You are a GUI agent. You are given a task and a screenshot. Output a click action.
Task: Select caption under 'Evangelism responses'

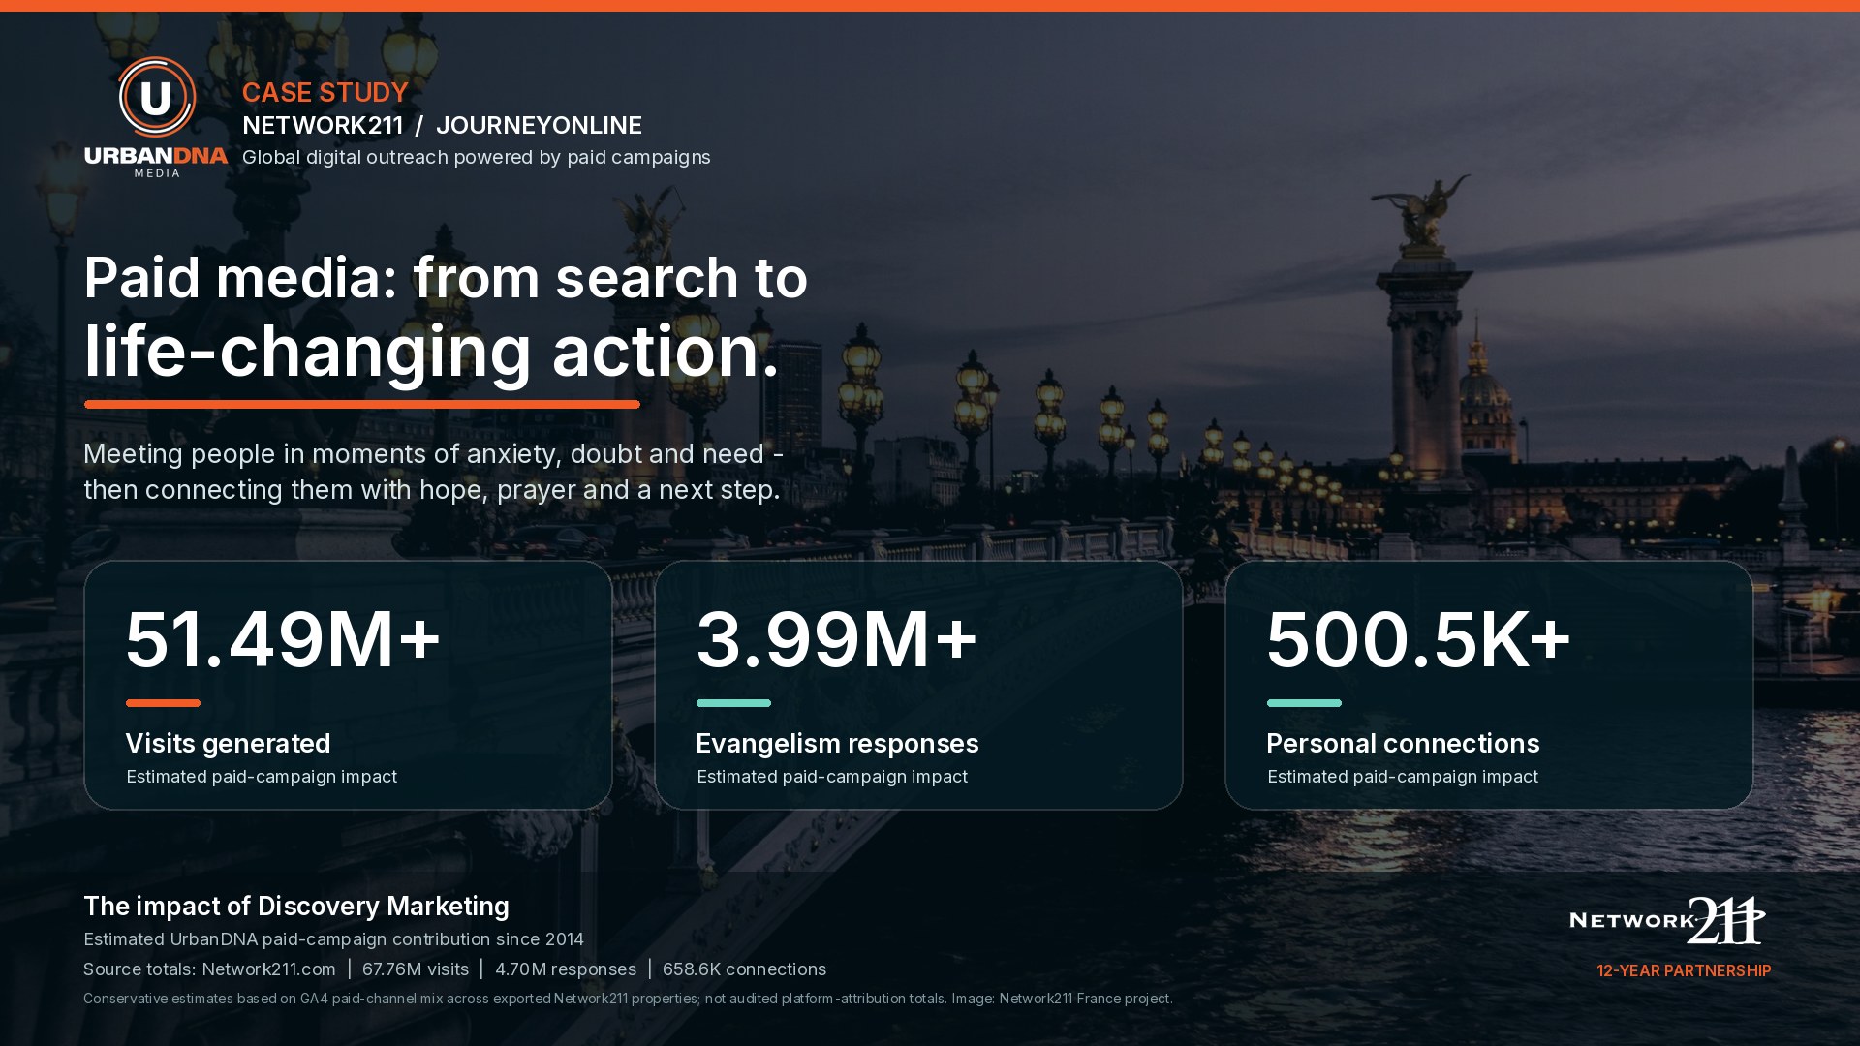coord(832,777)
